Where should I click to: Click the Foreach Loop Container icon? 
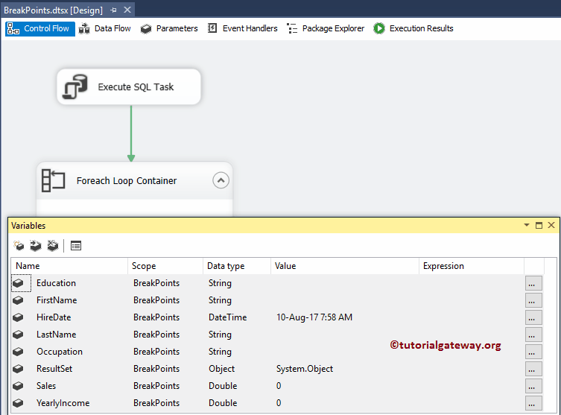54,180
